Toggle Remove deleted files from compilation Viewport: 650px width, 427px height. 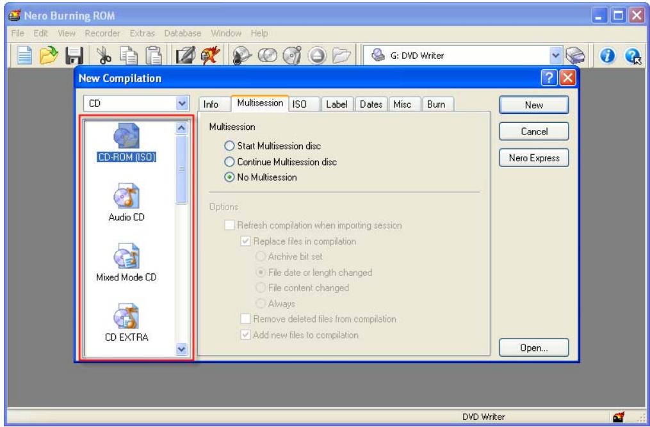318,319
